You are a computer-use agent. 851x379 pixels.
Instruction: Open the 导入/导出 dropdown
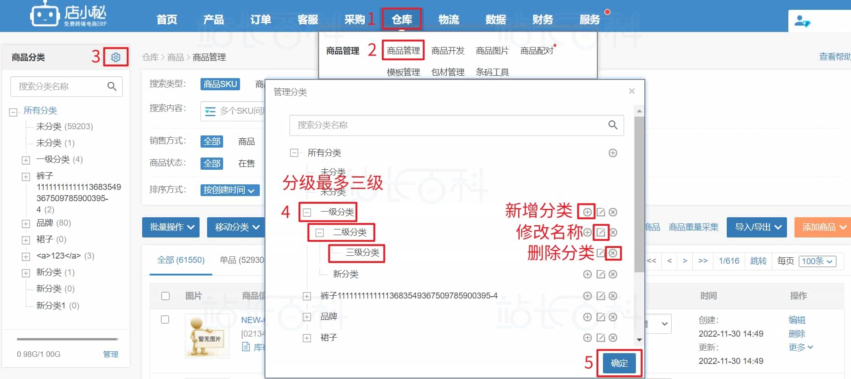click(757, 227)
